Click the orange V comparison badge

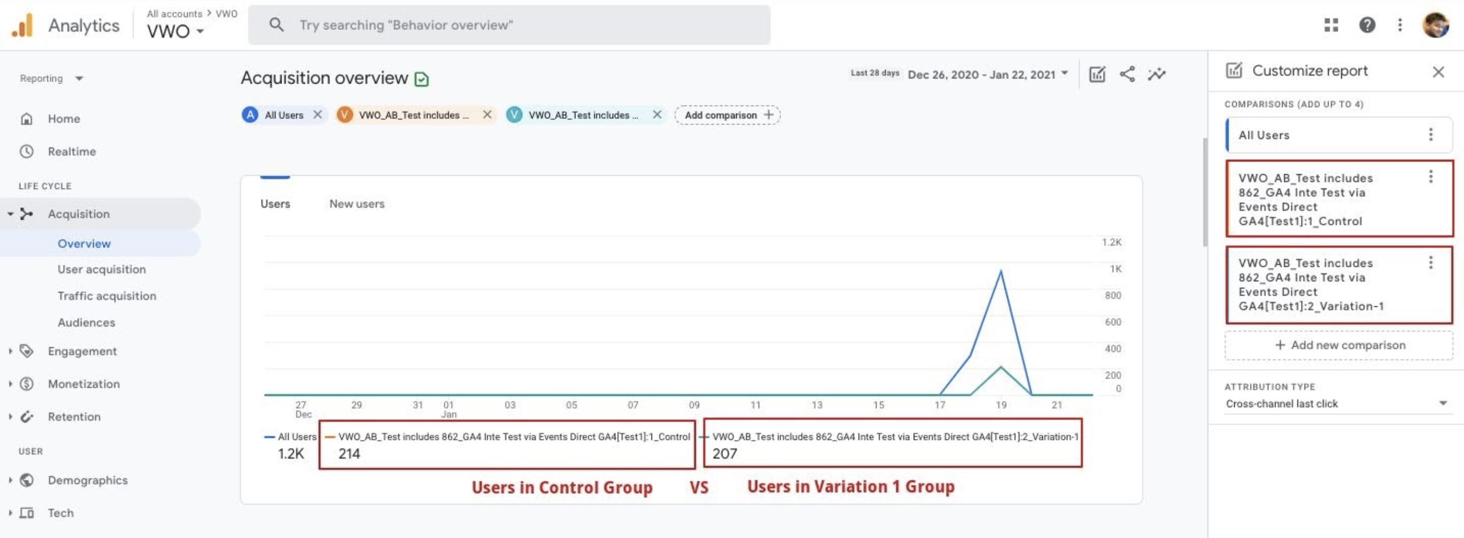coord(344,115)
